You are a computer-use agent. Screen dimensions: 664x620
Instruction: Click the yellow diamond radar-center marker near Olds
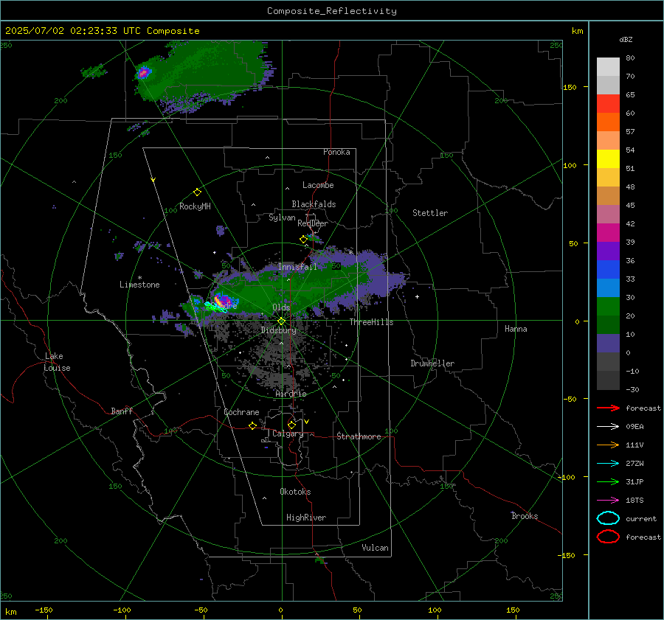point(281,321)
